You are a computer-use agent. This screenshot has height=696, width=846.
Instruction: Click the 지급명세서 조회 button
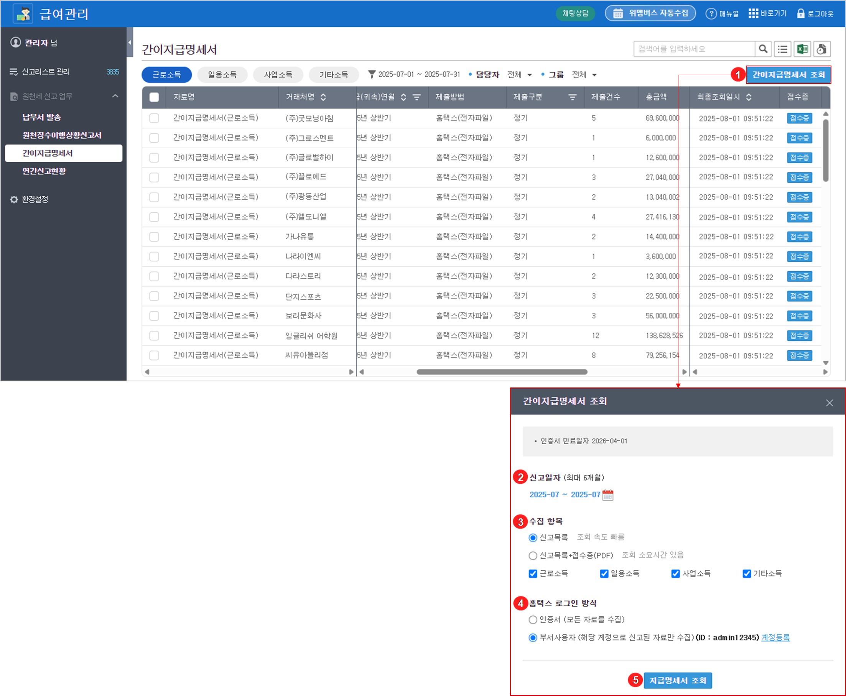click(x=678, y=680)
